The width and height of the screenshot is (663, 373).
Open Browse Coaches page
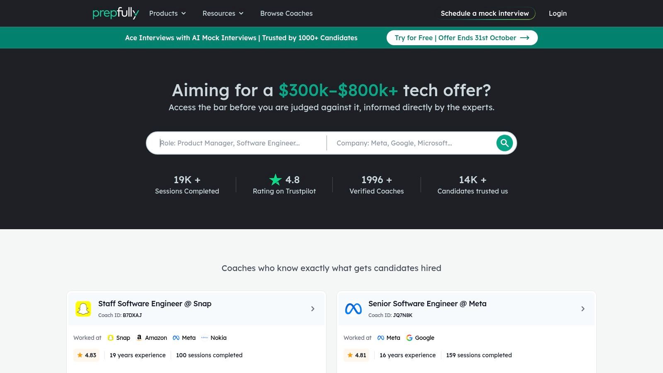click(286, 13)
